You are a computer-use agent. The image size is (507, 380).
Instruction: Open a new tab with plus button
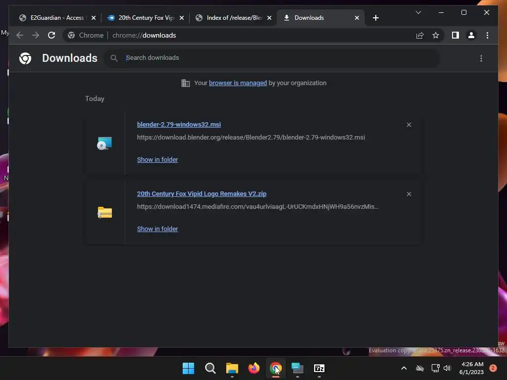point(375,18)
